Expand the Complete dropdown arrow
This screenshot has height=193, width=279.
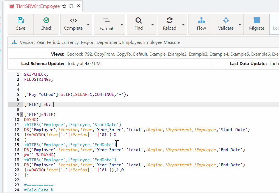88,25
